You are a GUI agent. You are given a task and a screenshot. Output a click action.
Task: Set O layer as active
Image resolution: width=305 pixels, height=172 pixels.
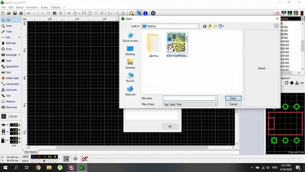55,161
